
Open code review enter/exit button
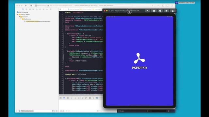158,6
